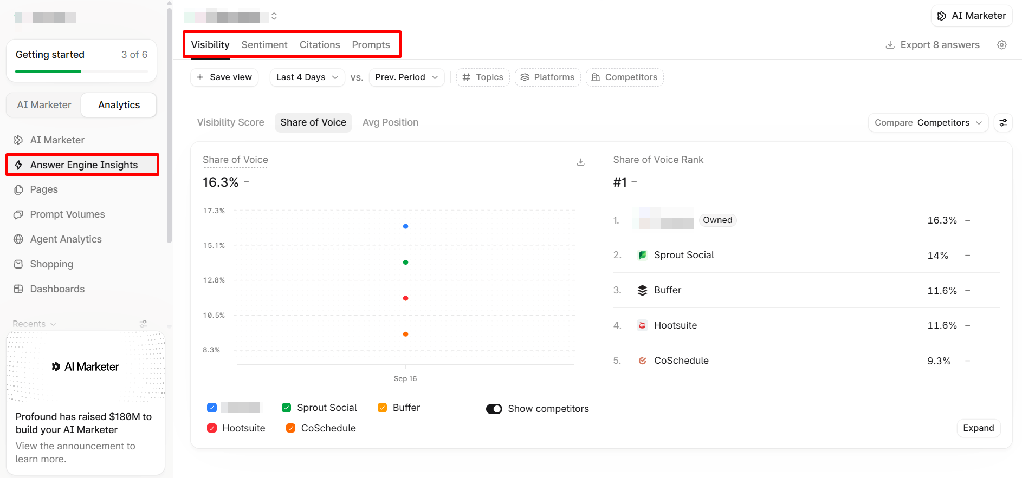
Task: Select the Visibility Score metric tab
Action: click(231, 122)
